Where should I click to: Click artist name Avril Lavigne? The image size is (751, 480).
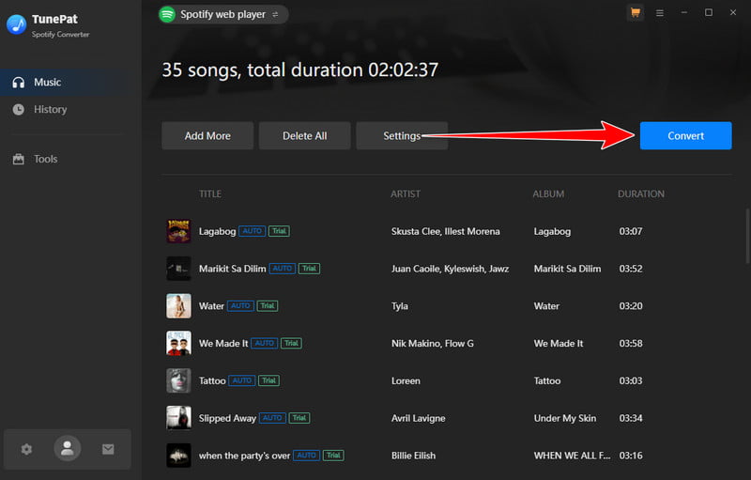pos(418,418)
